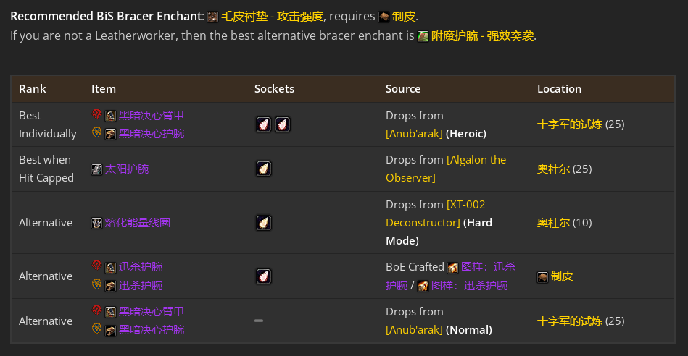Click the 制皮 profession icon in the recommendation line
This screenshot has height=356, width=688.
384,17
